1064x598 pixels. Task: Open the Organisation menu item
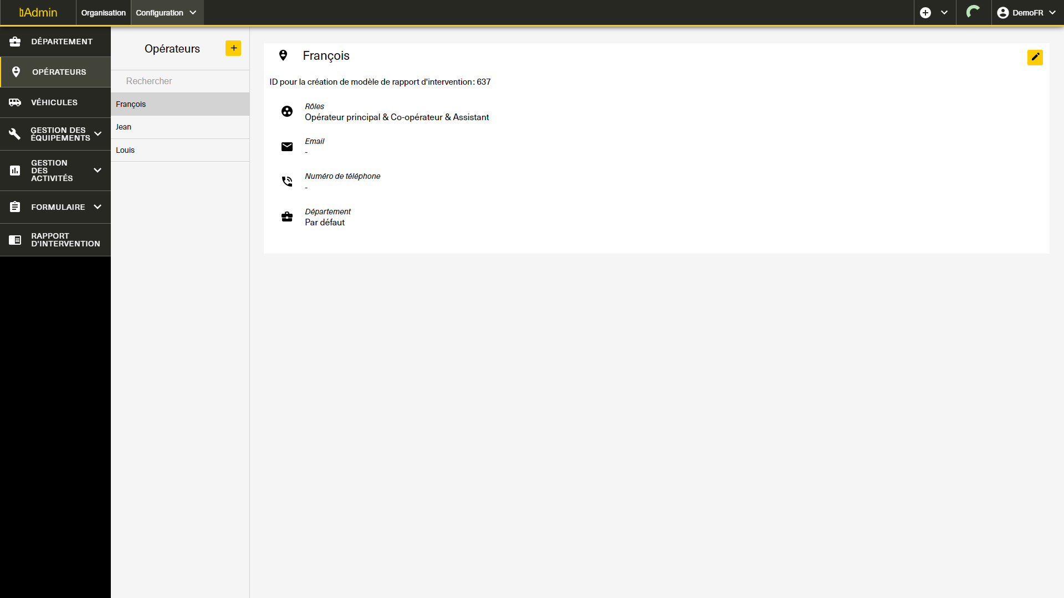[103, 13]
